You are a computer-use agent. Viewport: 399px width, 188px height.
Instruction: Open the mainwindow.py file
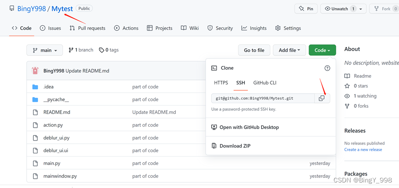click(x=60, y=176)
